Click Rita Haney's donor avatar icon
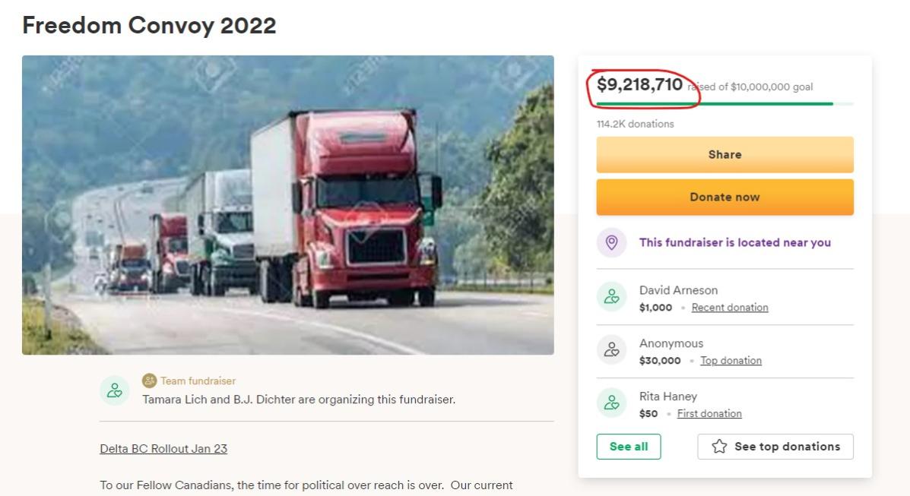910x496 pixels. point(611,403)
